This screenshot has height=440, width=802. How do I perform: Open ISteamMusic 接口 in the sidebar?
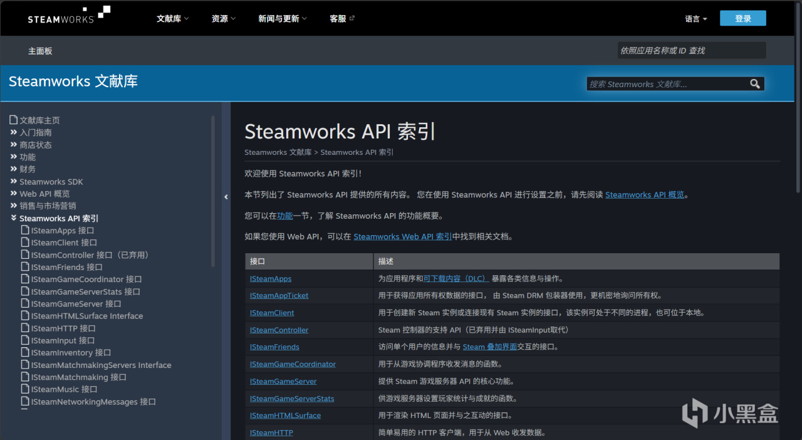coord(64,389)
